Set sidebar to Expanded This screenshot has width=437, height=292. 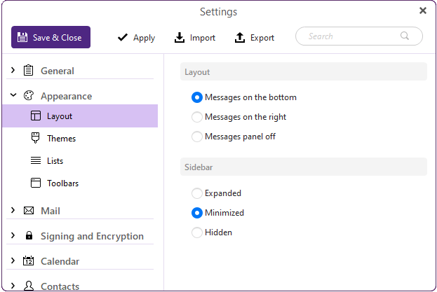tap(197, 193)
